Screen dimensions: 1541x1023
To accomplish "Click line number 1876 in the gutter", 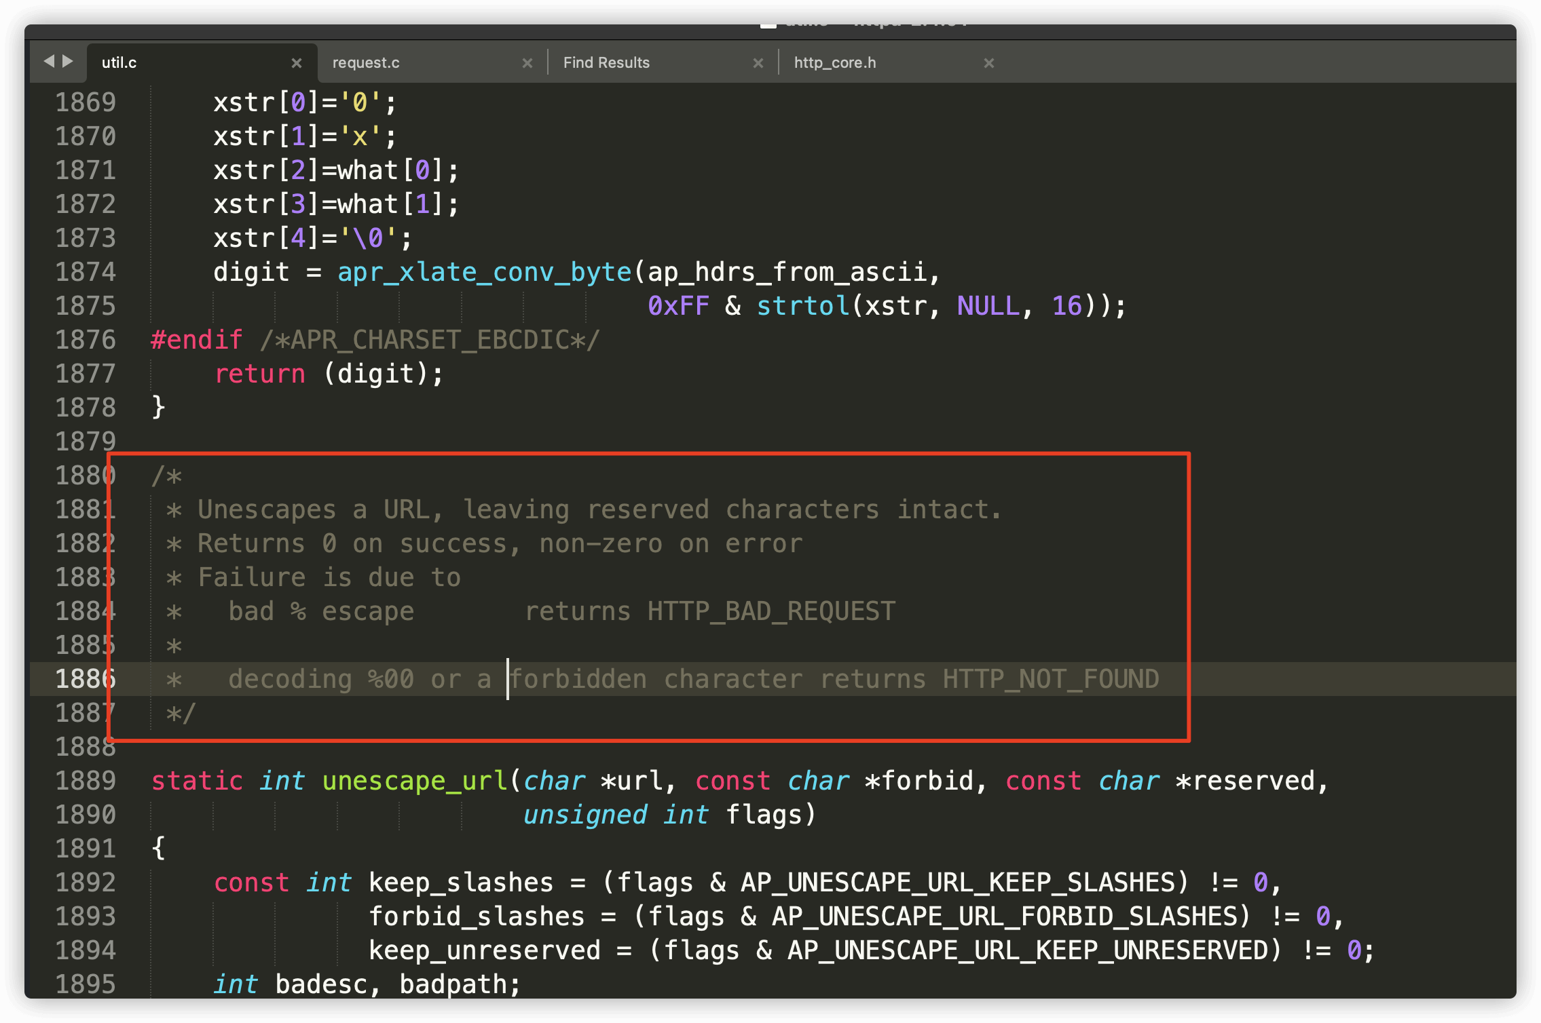I will (x=86, y=340).
